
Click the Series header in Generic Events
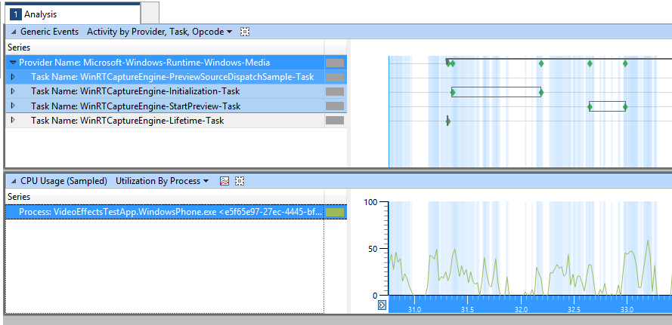pyautogui.click(x=19, y=48)
